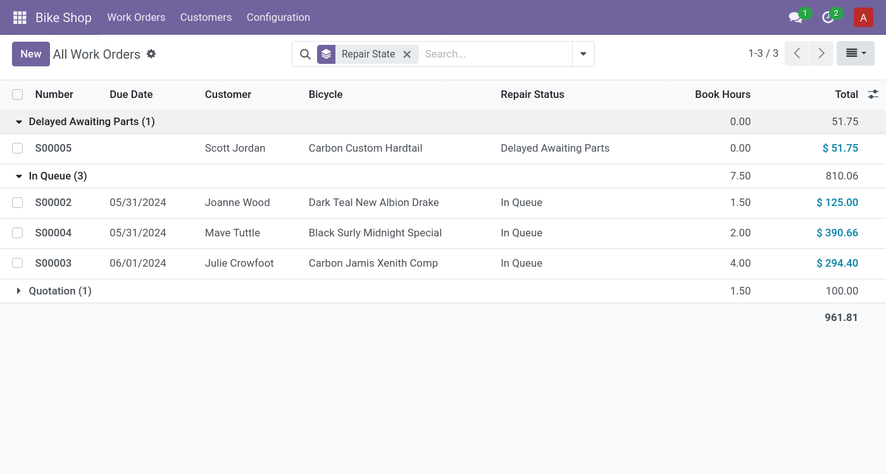The width and height of the screenshot is (886, 474).
Task: Click the user avatar icon
Action: click(863, 18)
